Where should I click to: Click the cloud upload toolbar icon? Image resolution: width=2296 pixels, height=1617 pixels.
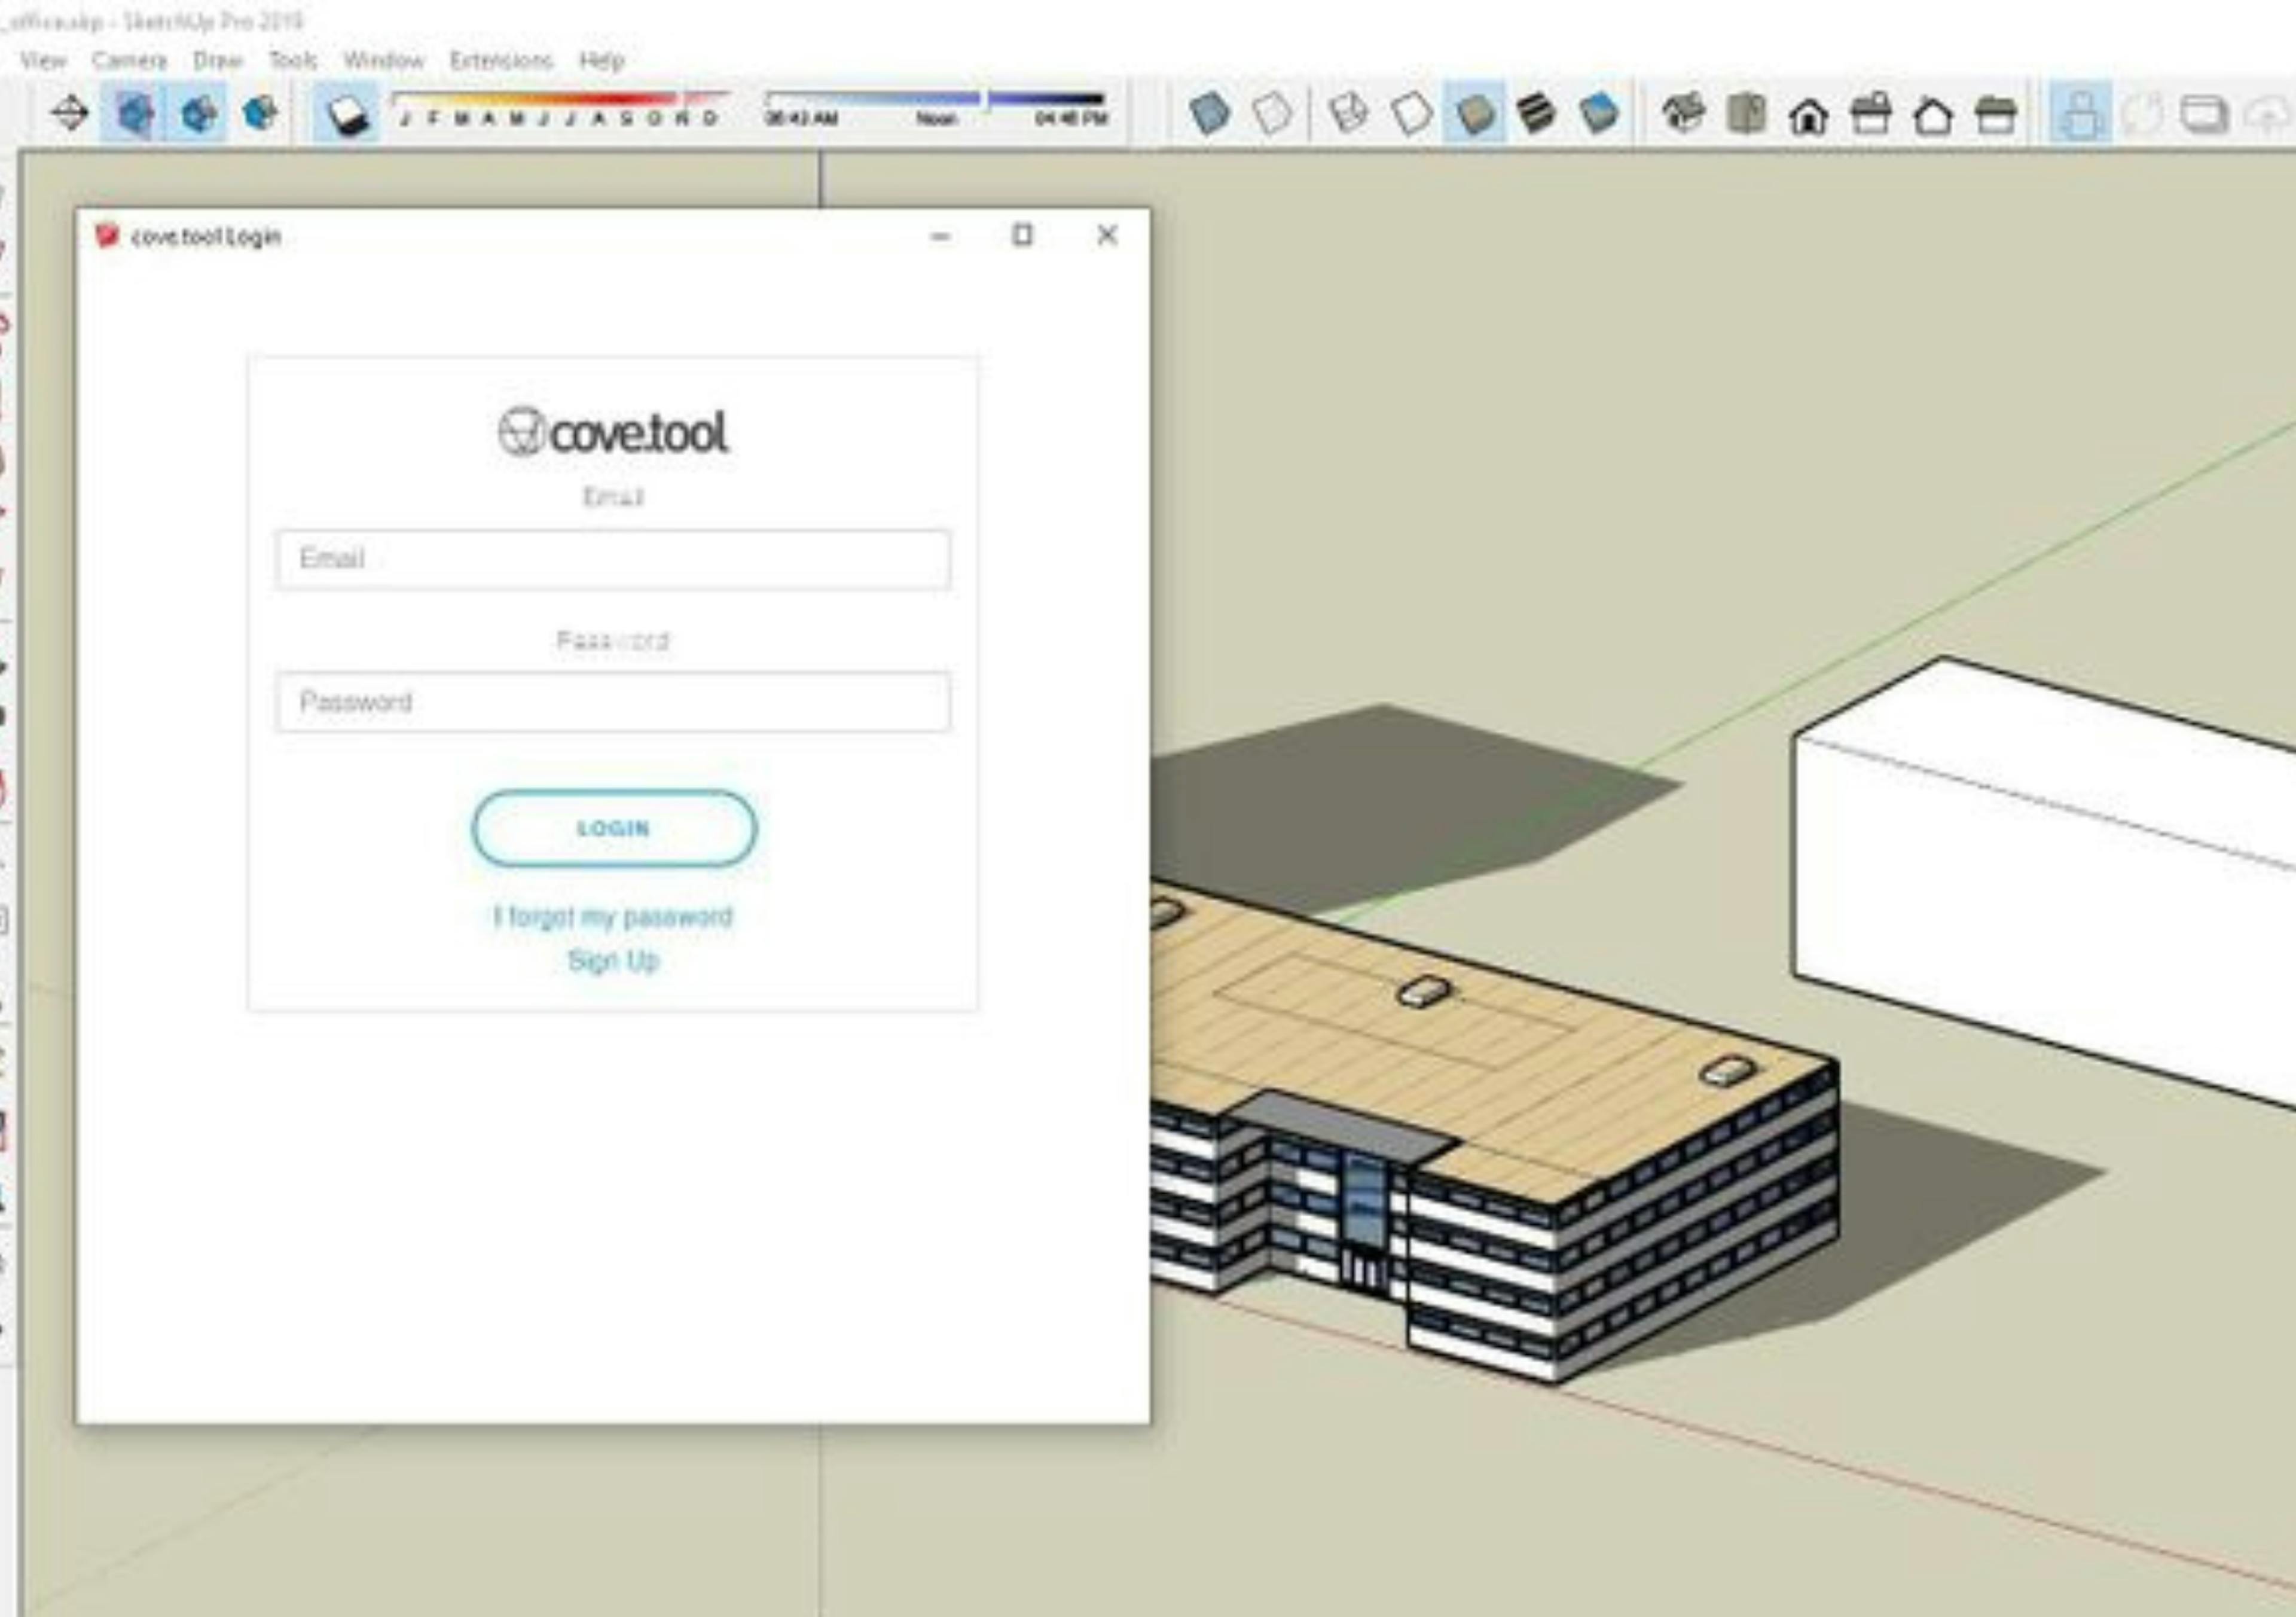pyautogui.click(x=2267, y=115)
